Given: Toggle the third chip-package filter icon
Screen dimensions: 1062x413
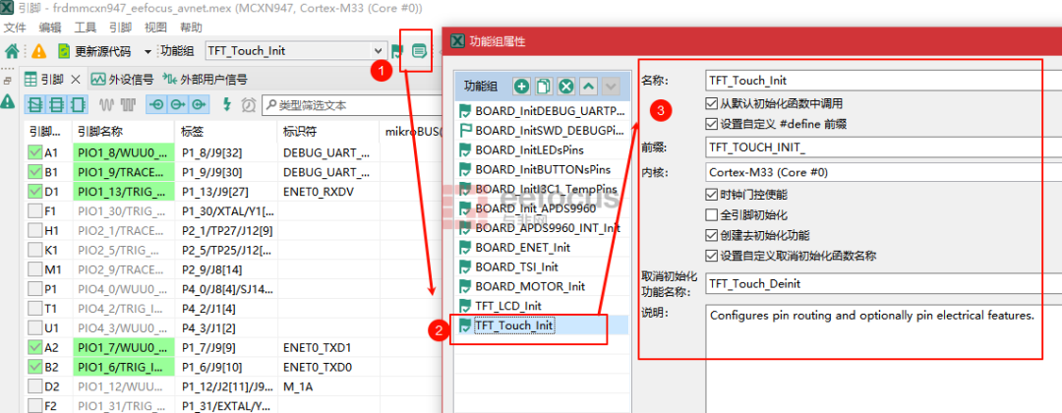Looking at the screenshot, I should [x=78, y=105].
